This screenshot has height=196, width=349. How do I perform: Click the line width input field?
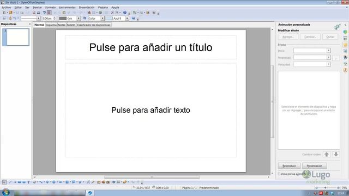click(47, 18)
